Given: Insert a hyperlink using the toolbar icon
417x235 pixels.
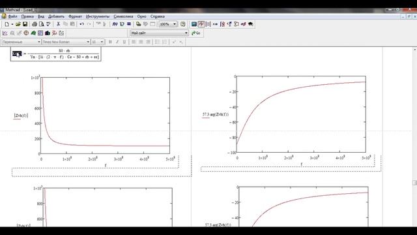Looking at the screenshot, I should click(x=139, y=24).
